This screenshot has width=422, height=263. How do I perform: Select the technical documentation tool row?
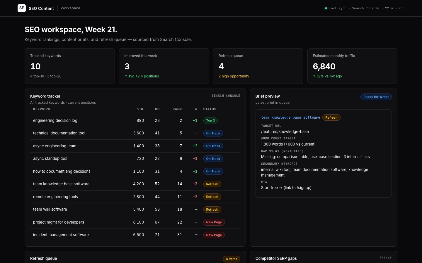(x=135, y=133)
